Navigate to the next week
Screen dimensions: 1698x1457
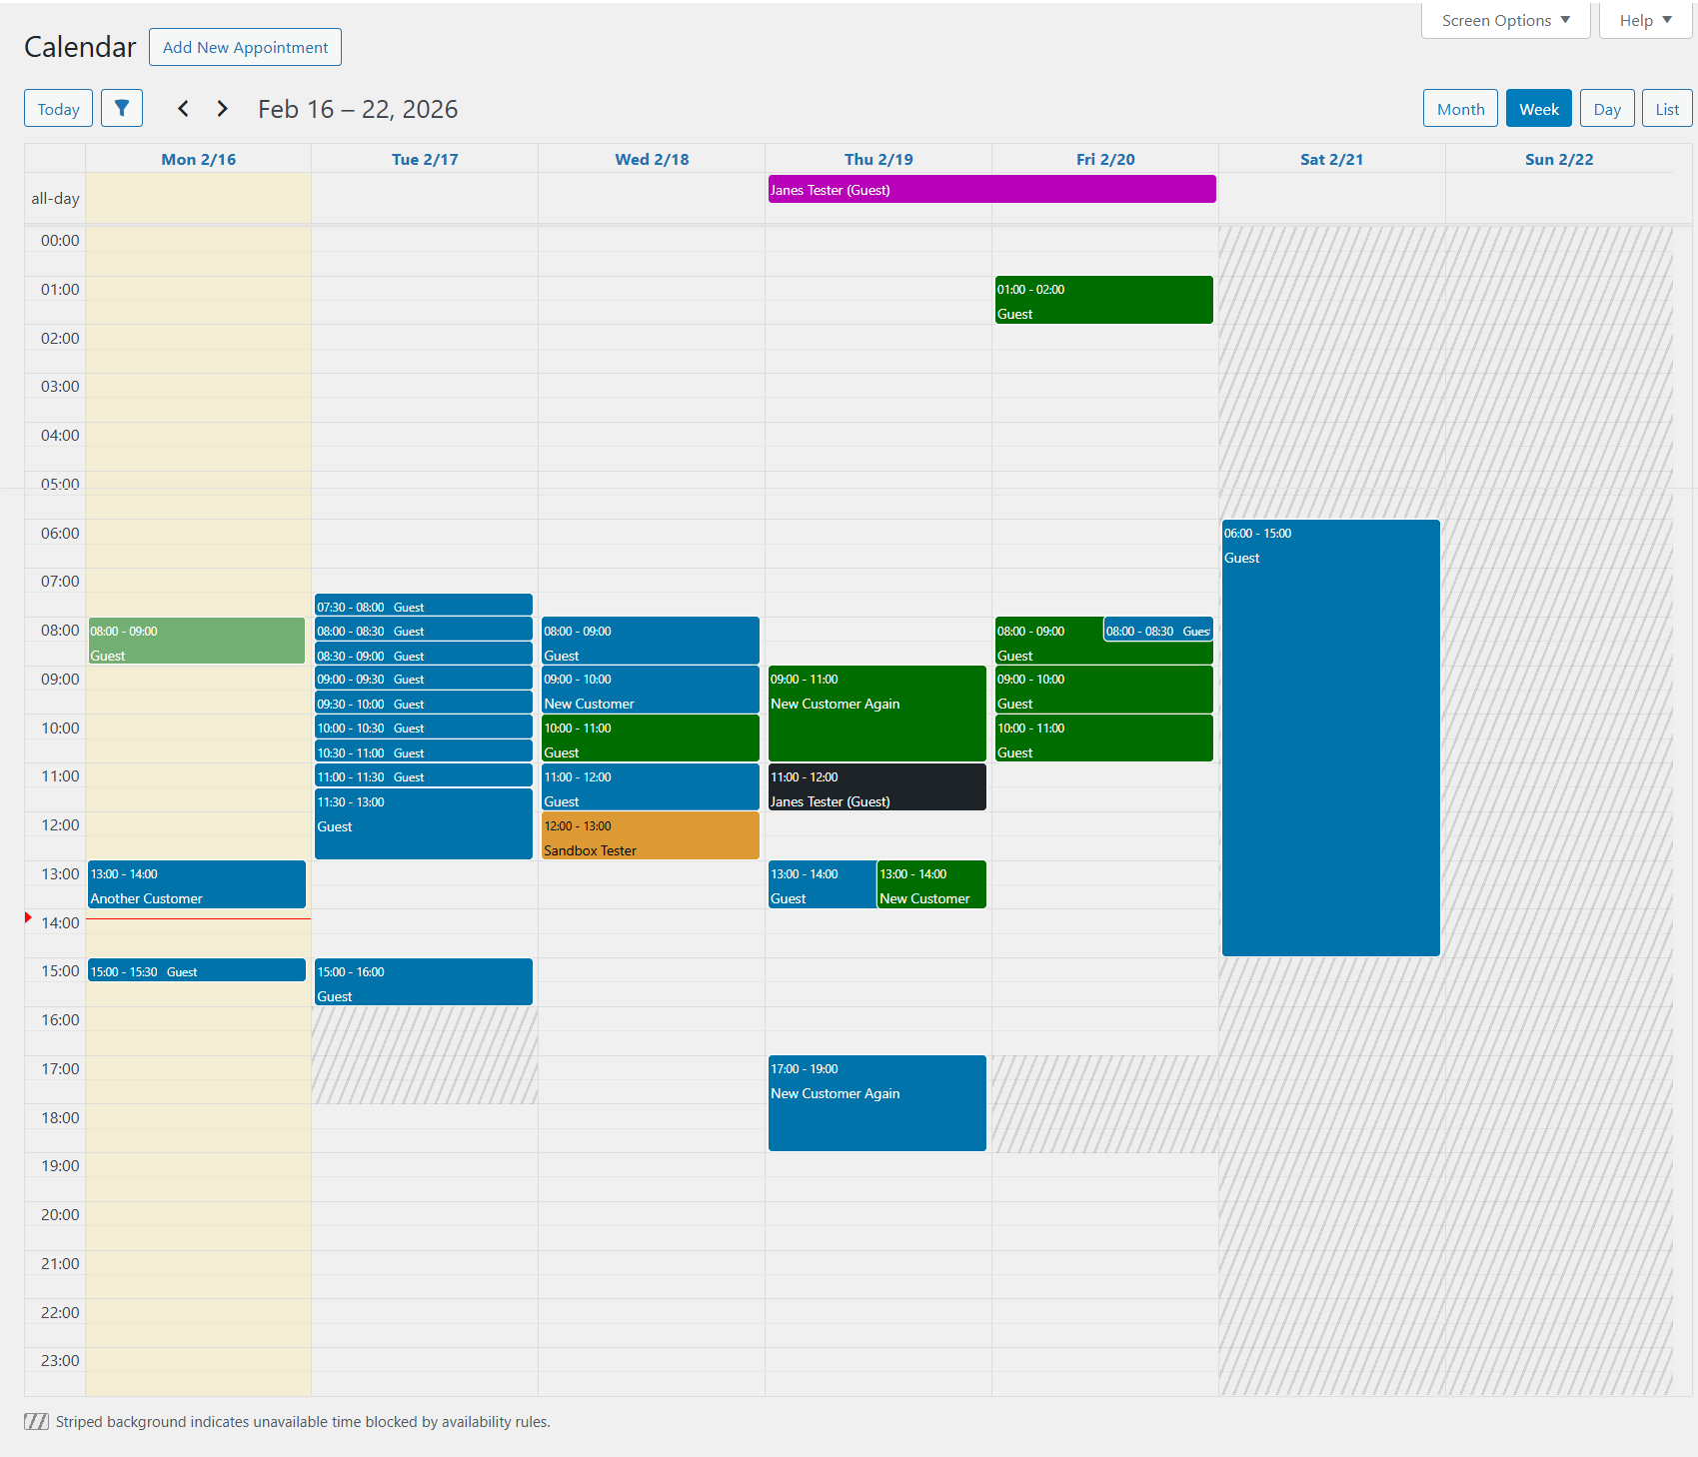pos(222,108)
